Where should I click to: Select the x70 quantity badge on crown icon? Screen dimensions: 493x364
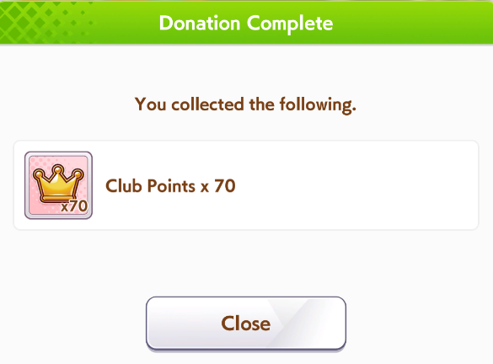[74, 206]
